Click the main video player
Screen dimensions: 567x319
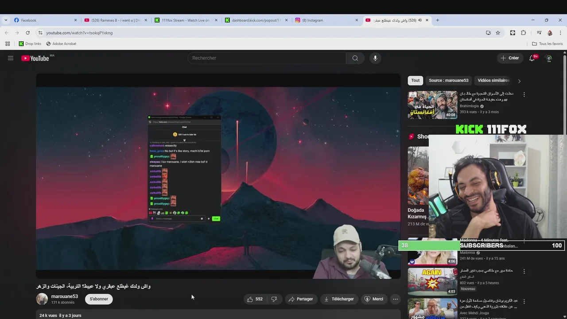point(218,176)
